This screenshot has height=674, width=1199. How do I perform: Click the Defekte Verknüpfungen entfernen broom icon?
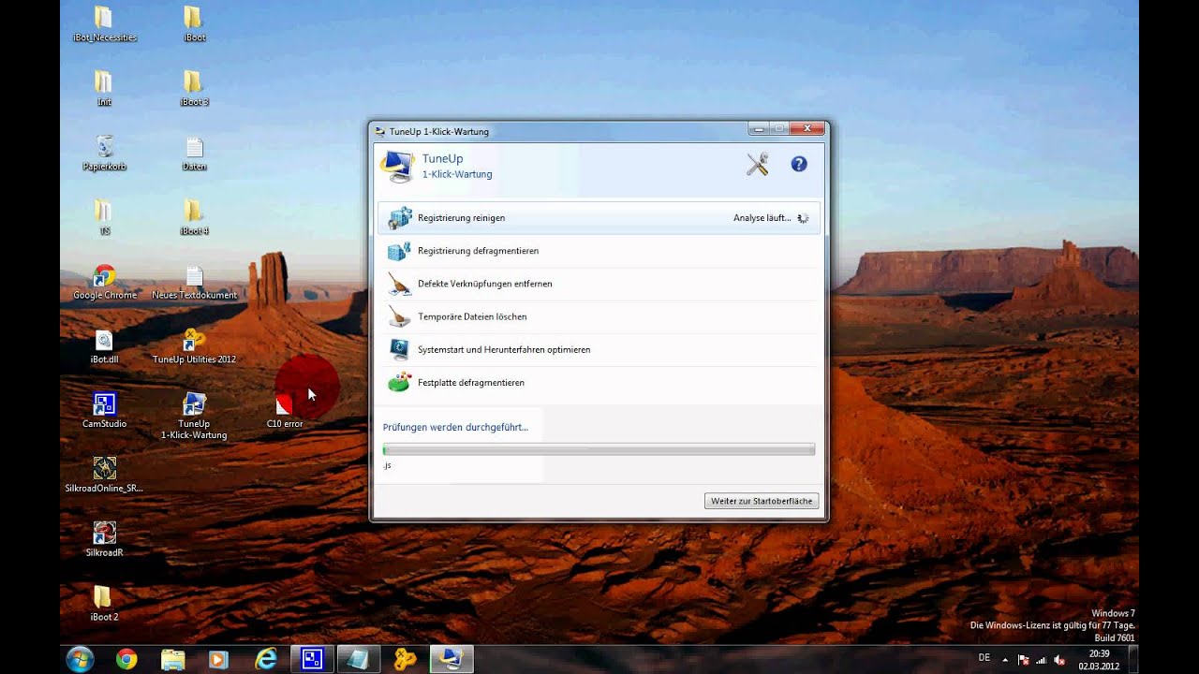[x=400, y=284]
